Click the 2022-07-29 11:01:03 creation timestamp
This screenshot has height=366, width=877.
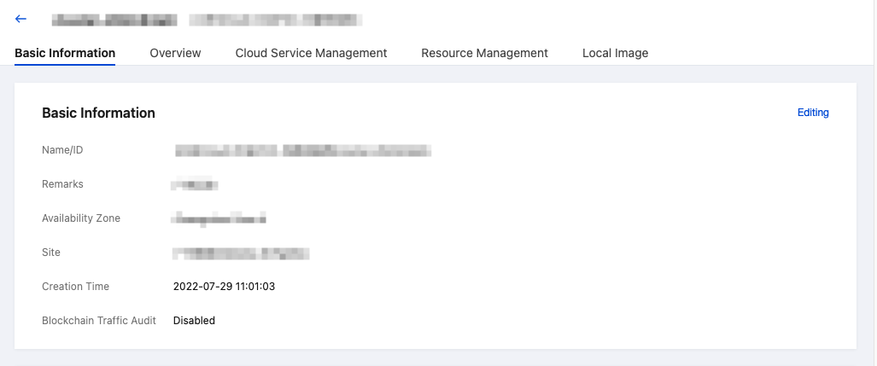[224, 287]
